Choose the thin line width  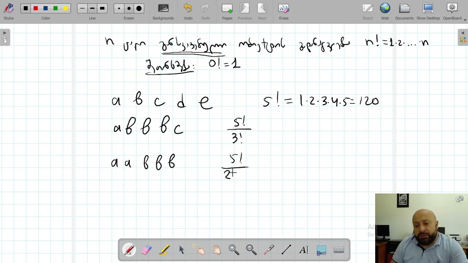[x=82, y=8]
